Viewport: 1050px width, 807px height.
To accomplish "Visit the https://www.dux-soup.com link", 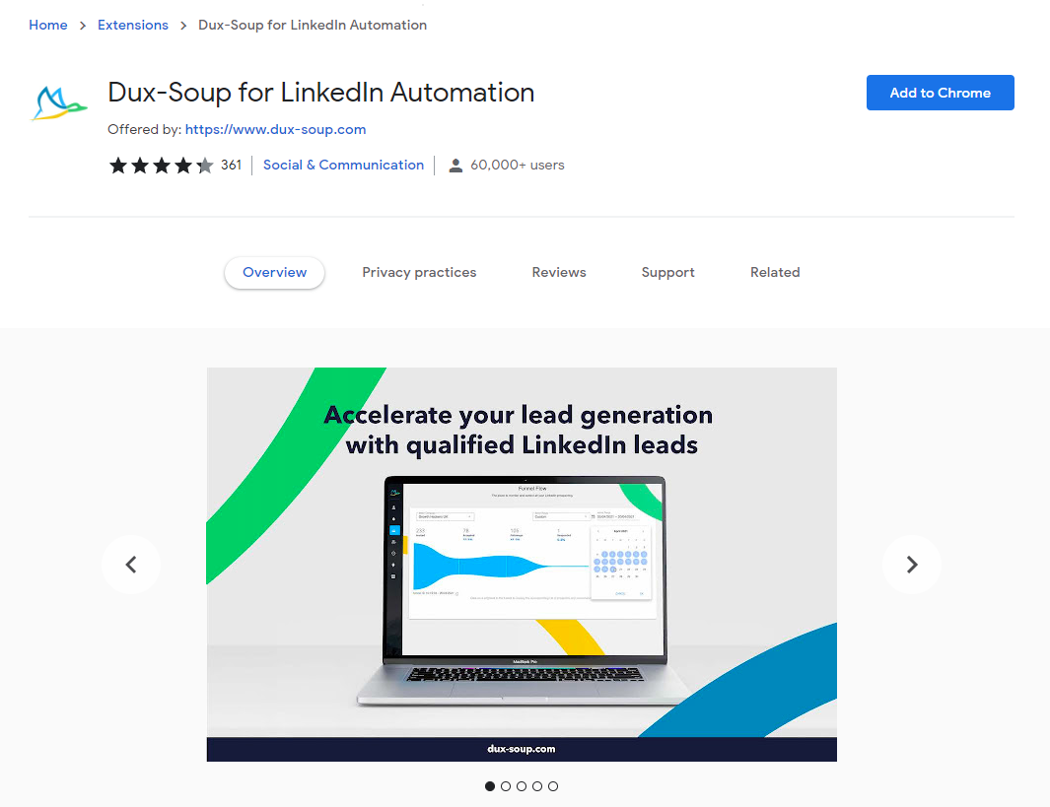I will click(x=275, y=129).
